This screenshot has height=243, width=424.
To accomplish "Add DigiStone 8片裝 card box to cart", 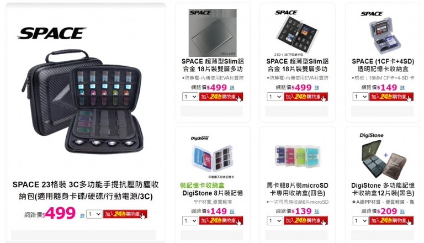I will [221, 220].
